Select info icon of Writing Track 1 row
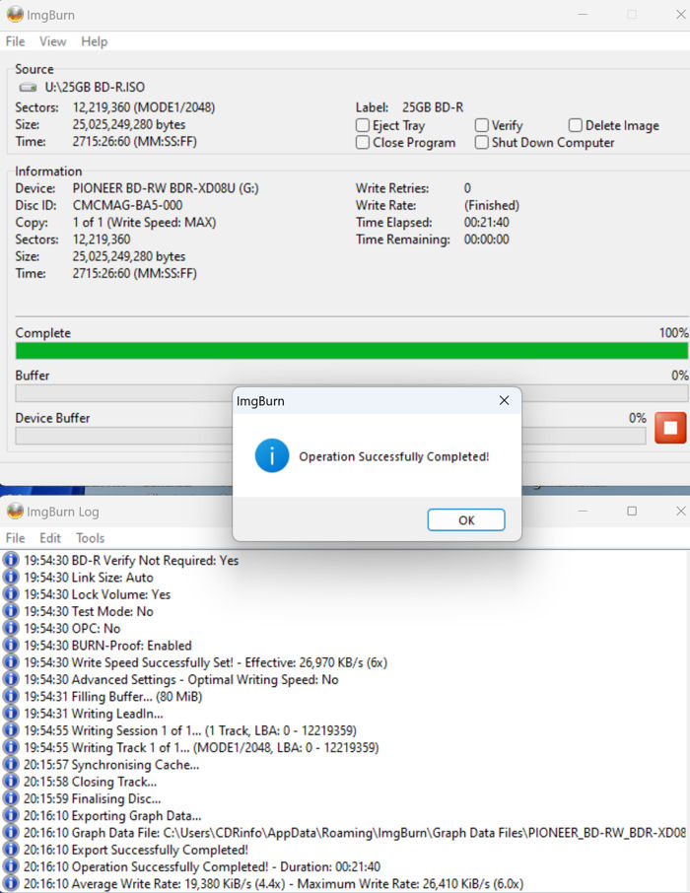The image size is (690, 893). point(11,747)
